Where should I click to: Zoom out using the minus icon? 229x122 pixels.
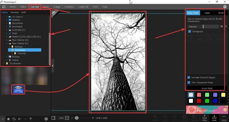click(72, 118)
